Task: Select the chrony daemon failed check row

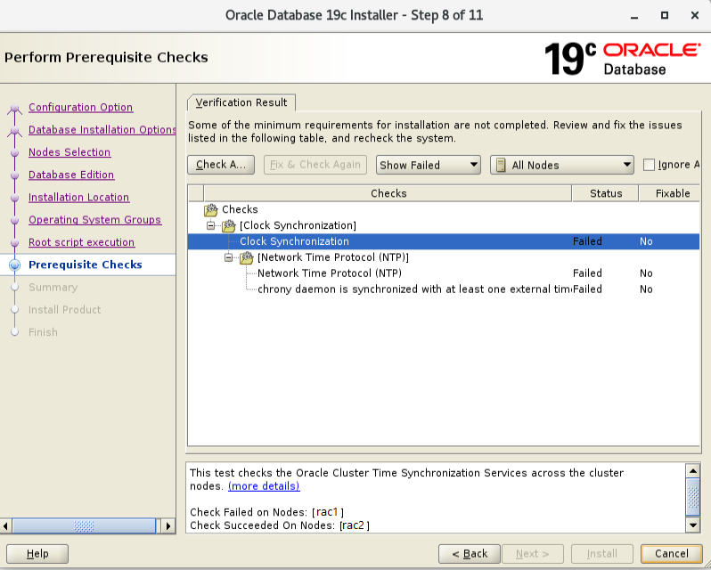Action: [413, 289]
